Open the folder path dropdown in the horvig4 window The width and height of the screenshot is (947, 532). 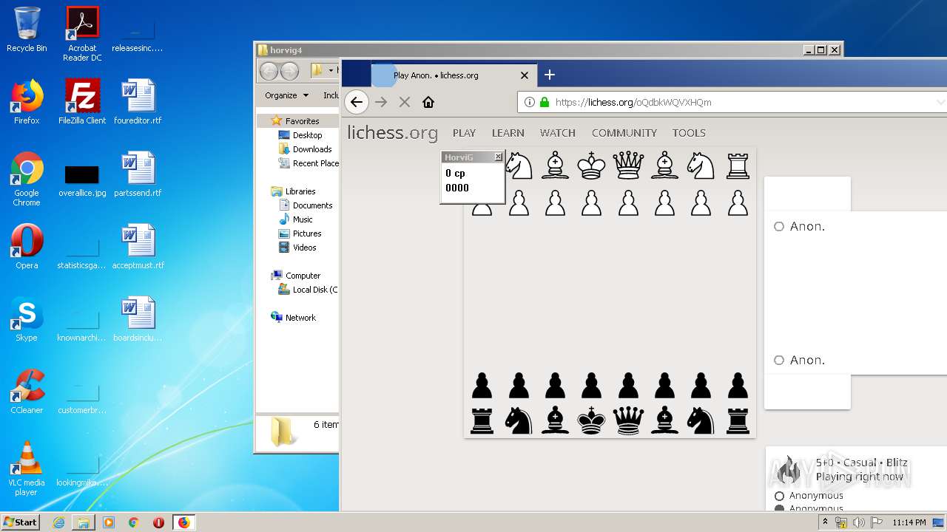pos(331,71)
